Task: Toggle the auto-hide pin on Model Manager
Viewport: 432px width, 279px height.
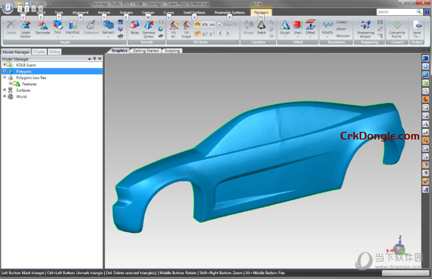Action: [x=94, y=59]
